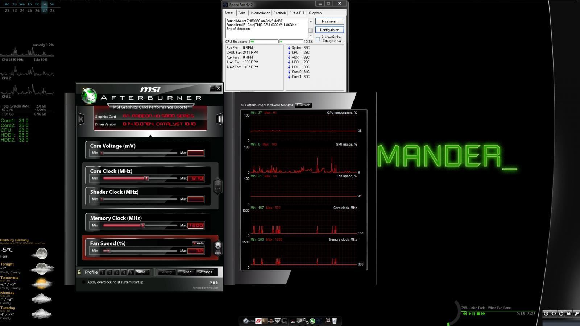Click the Core Voltage value field

point(196,153)
